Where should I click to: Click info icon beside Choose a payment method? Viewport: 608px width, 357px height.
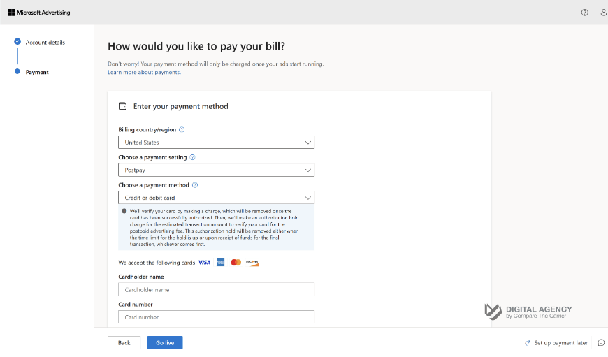[195, 185]
